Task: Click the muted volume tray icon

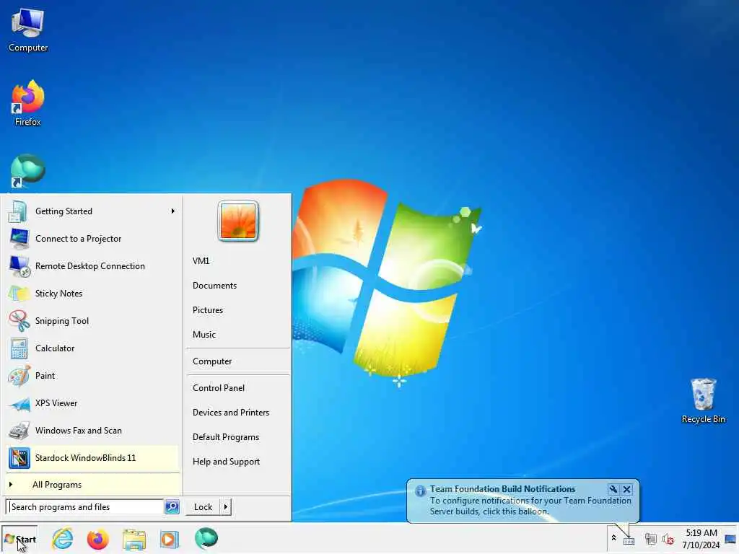Action: (x=668, y=539)
